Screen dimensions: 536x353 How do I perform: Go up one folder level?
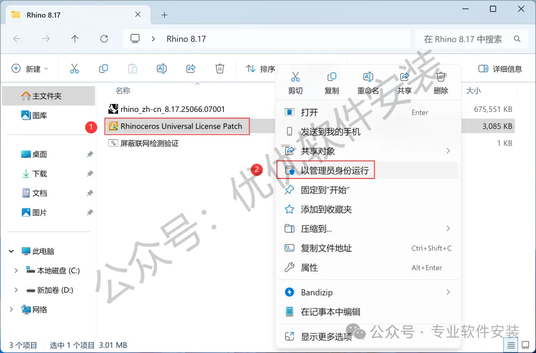pyautogui.click(x=75, y=39)
